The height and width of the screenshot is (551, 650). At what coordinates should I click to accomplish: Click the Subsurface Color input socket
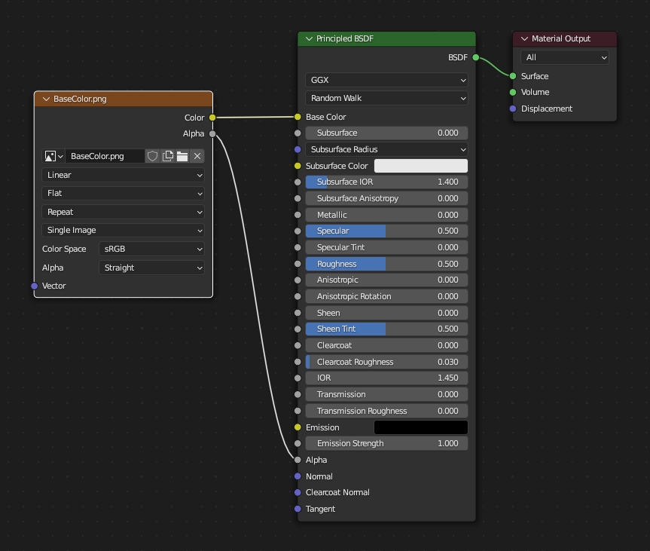pyautogui.click(x=298, y=166)
